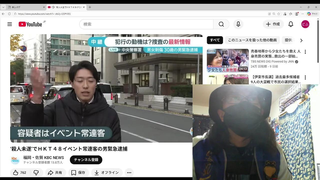Open the 24:13 trafficking video thumbnail
320x180 pixels.
click(228, 60)
